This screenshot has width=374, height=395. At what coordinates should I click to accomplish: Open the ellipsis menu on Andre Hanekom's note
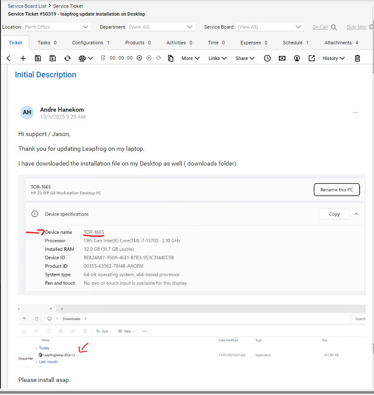tap(355, 113)
